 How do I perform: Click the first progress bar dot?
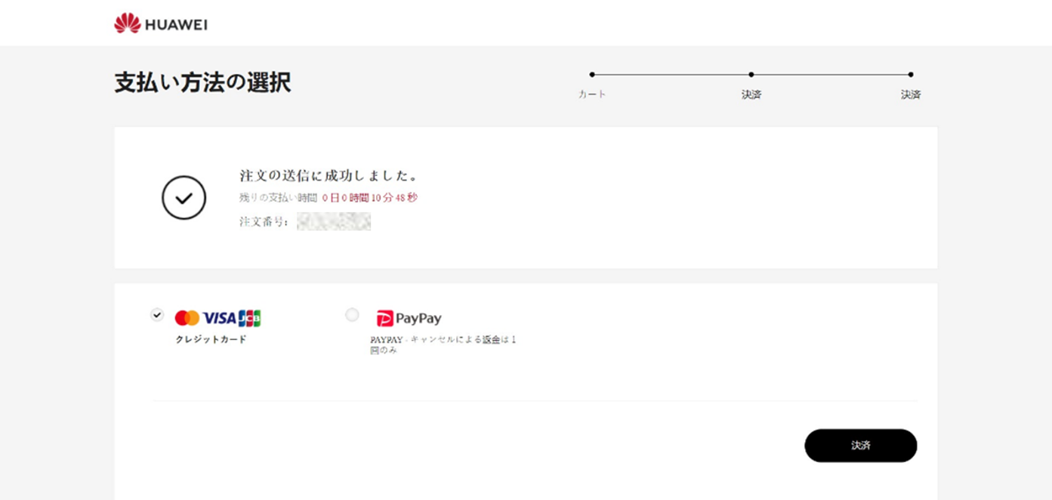point(592,74)
